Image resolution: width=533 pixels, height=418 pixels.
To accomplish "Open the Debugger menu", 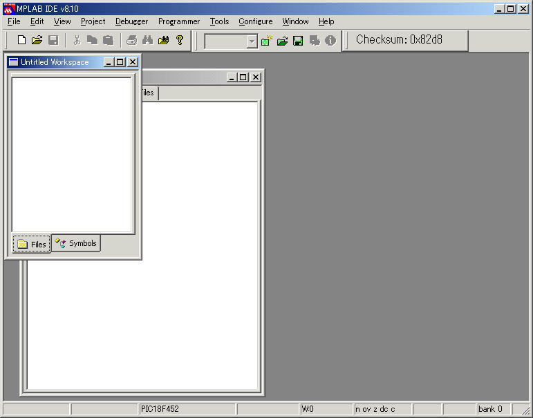I will [x=131, y=21].
